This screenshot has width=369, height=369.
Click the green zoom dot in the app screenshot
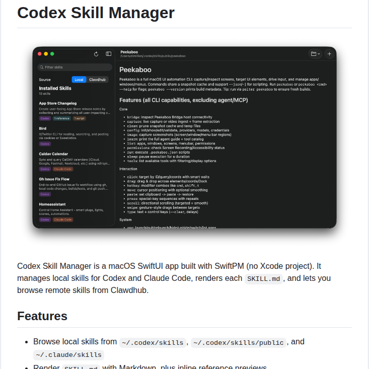tap(52, 54)
